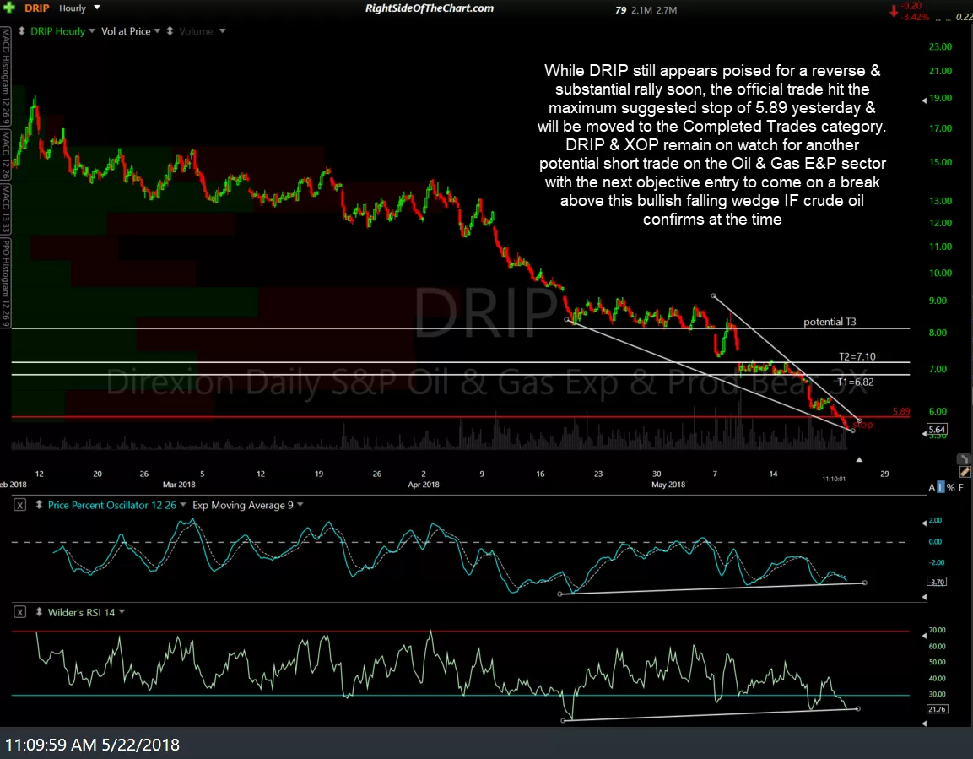Open Exp Moving Average 9 dropdown

pos(300,505)
